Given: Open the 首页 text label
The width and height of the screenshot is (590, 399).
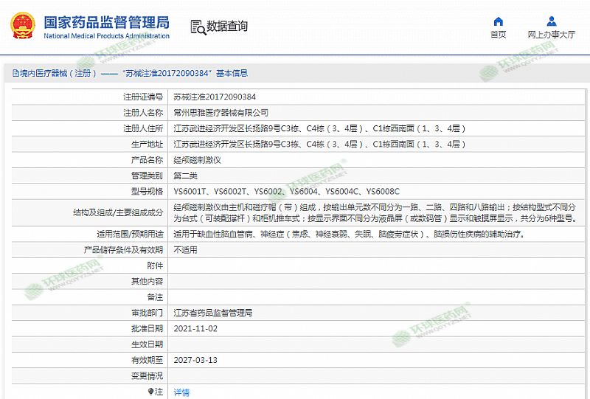Looking at the screenshot, I should [x=499, y=35].
